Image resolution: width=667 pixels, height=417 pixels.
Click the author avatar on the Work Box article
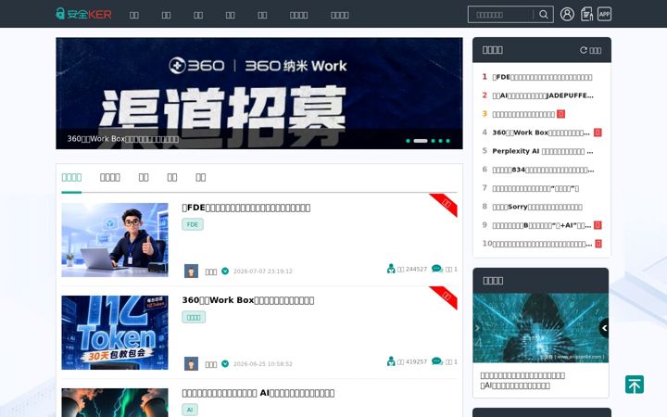[191, 364]
